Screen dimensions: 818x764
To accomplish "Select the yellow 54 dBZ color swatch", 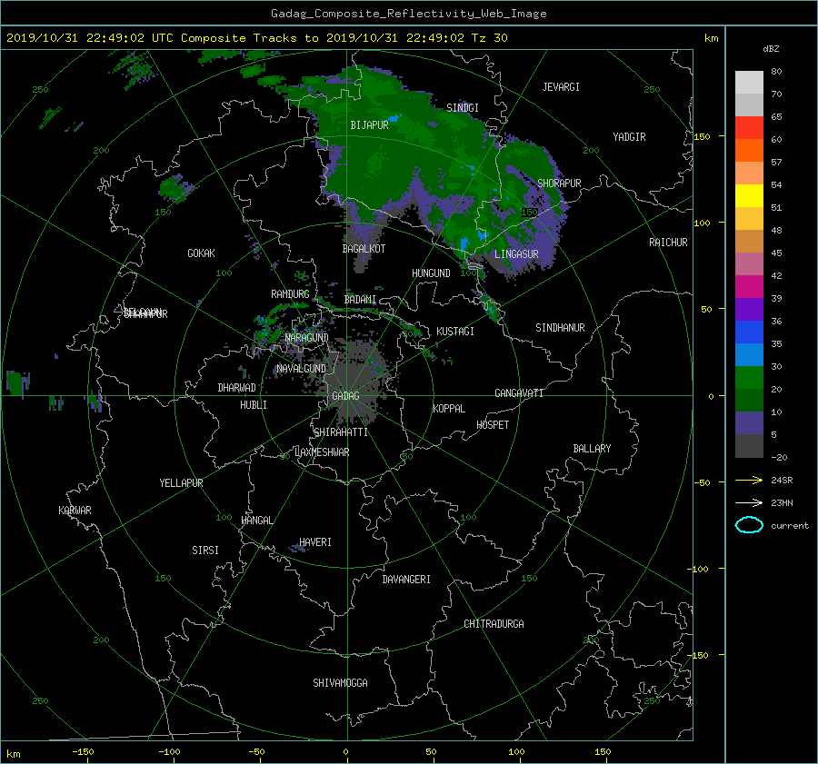I will [749, 195].
